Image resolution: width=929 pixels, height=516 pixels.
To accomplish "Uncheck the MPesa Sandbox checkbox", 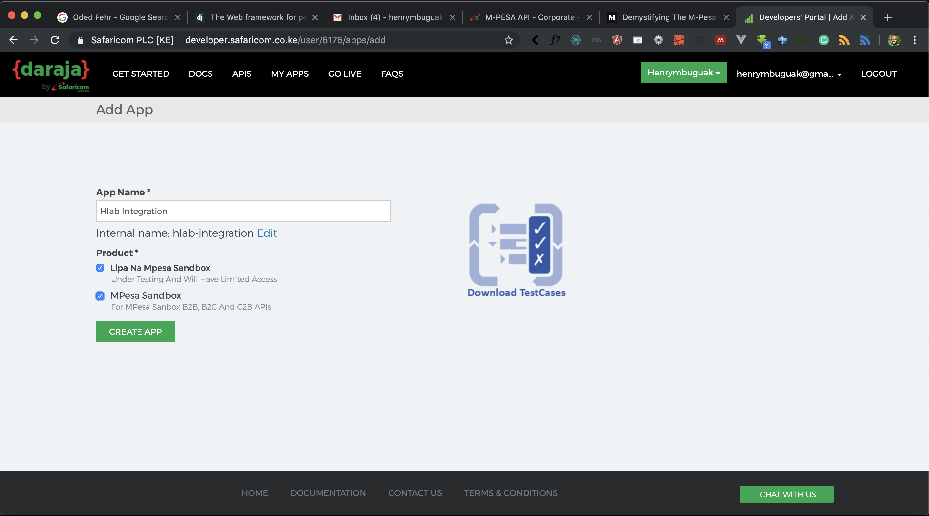I will [x=100, y=296].
